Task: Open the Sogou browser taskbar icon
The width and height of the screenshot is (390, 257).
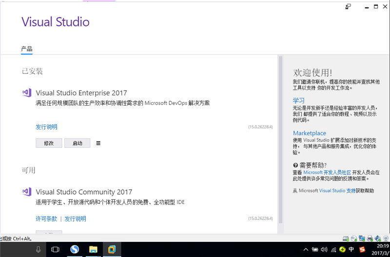Action: point(75,249)
